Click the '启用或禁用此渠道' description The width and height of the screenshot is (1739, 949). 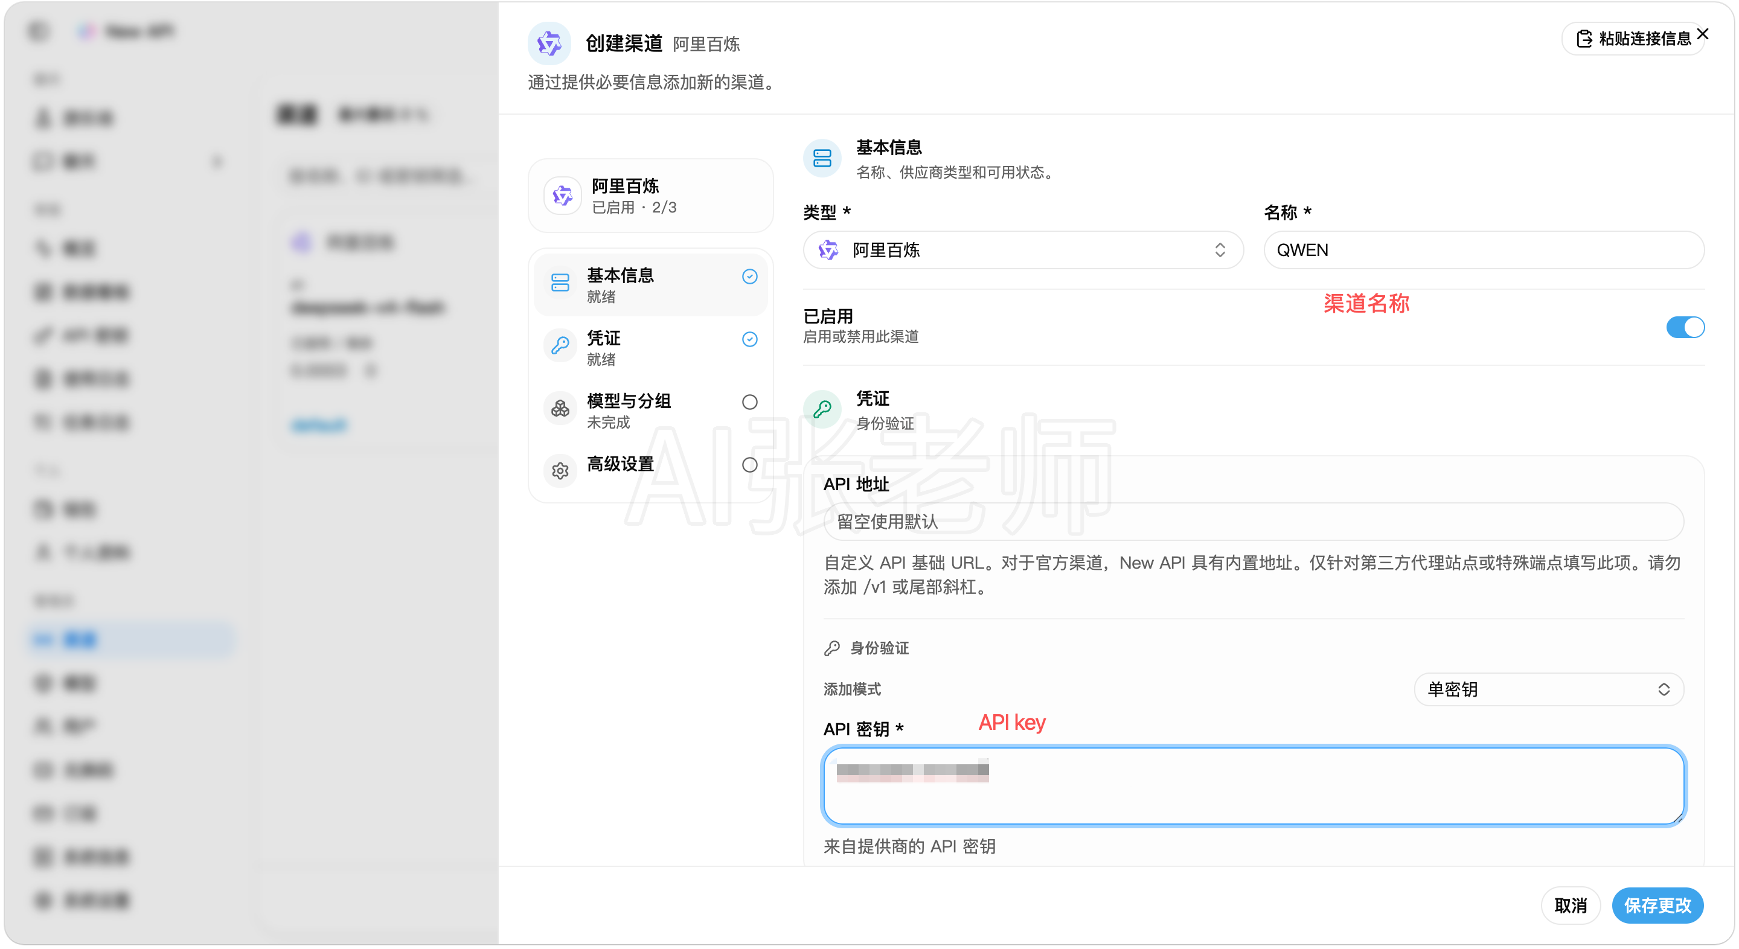click(x=860, y=336)
